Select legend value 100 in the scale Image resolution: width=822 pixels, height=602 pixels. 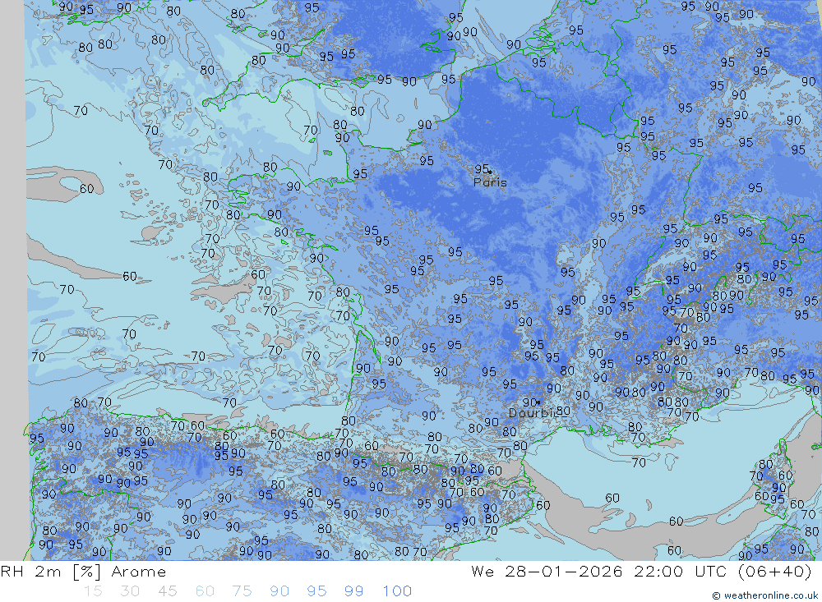397,591
